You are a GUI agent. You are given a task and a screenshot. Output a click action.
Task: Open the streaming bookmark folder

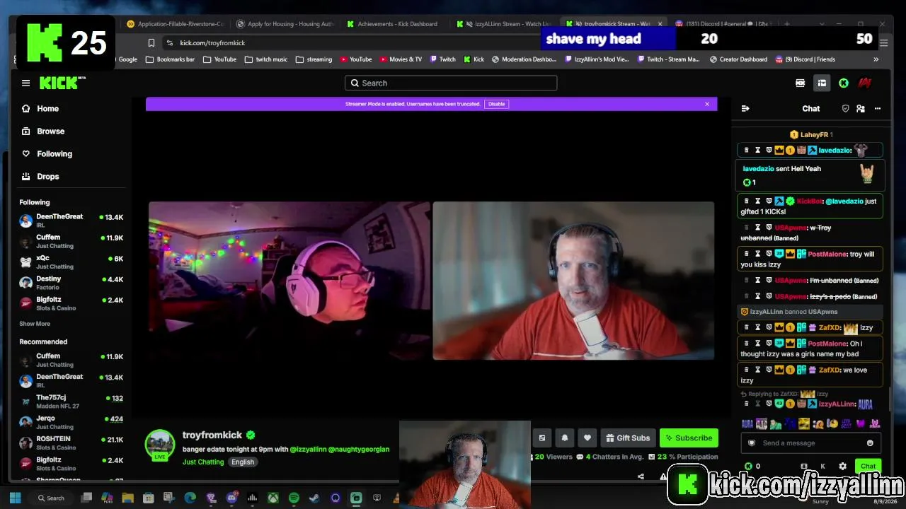[314, 59]
